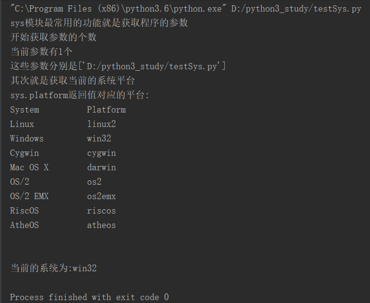
Task: Click the line 'sys模块最常用的功能就是获取程序的参数'
Action: point(99,23)
